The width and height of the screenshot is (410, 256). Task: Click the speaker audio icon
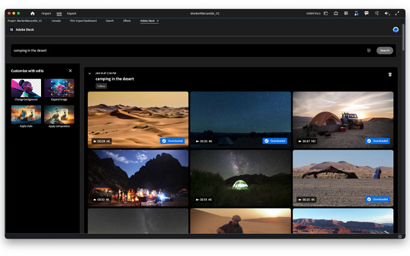coord(387,13)
